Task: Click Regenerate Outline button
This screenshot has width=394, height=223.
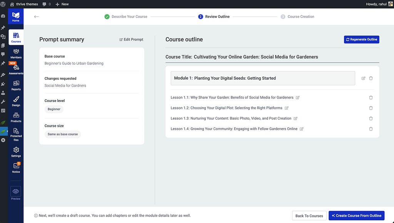Action: coord(361,39)
